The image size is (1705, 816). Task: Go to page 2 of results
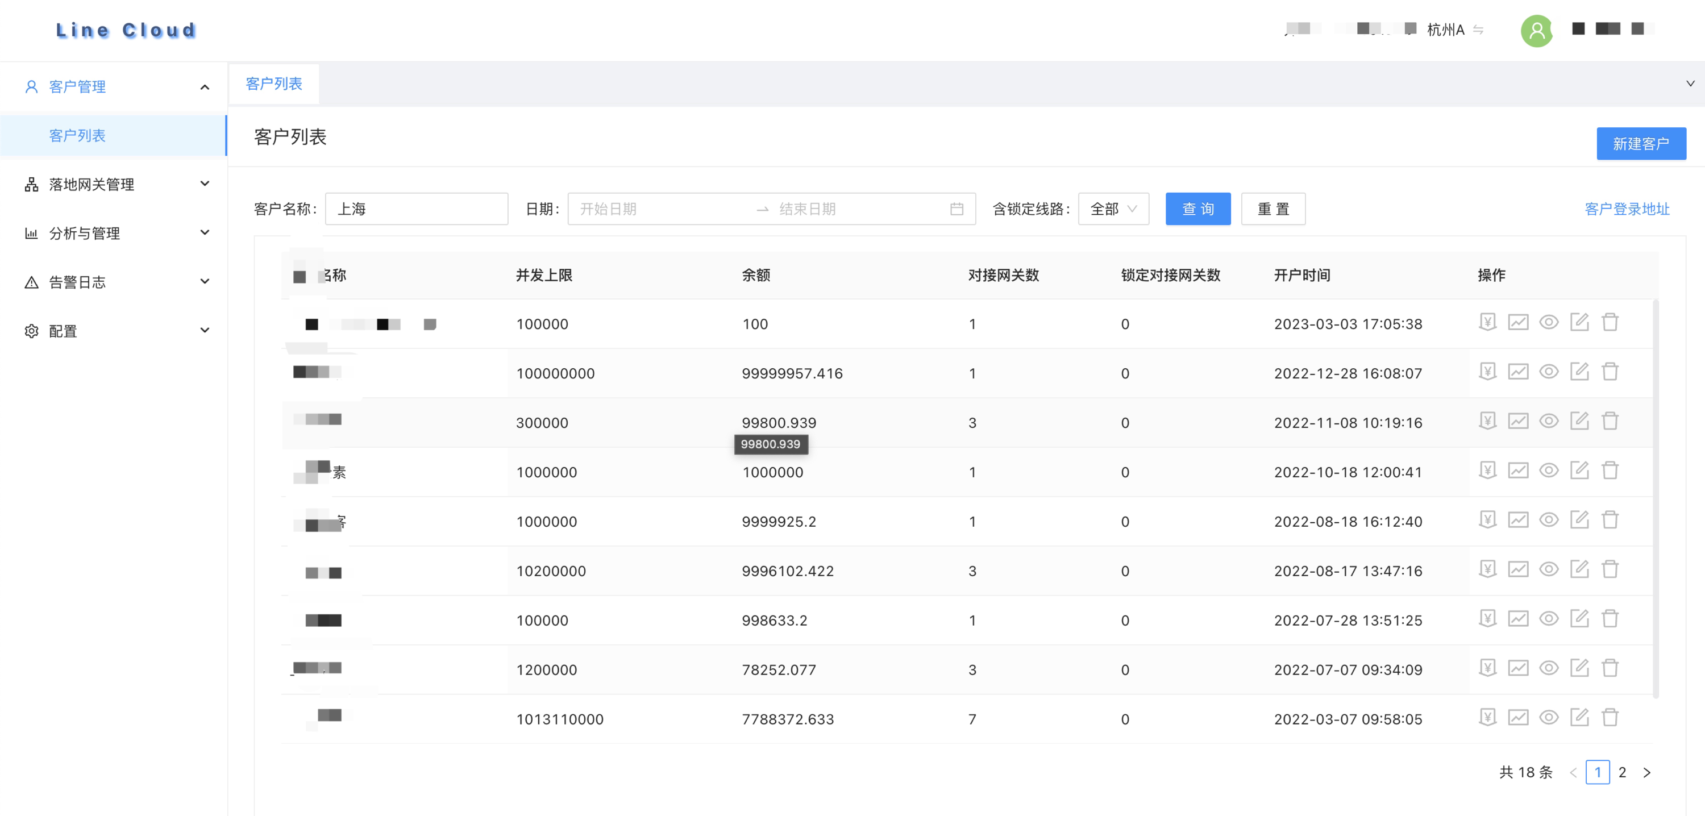1622,772
